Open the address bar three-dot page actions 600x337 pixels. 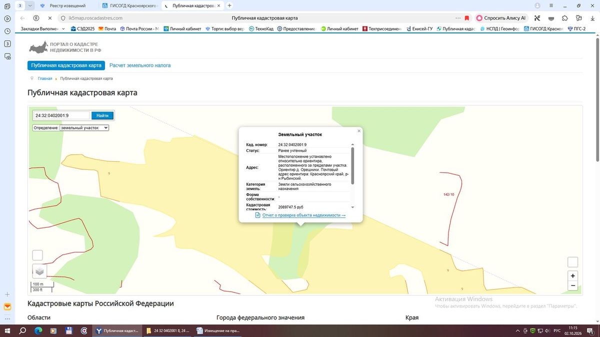click(458, 18)
